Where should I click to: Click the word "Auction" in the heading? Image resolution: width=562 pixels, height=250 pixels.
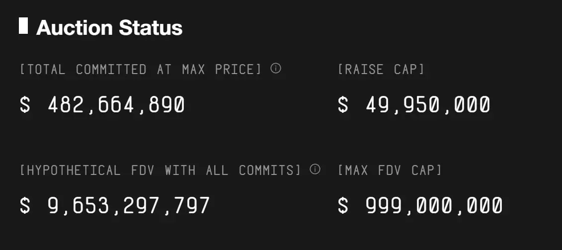[x=72, y=28]
